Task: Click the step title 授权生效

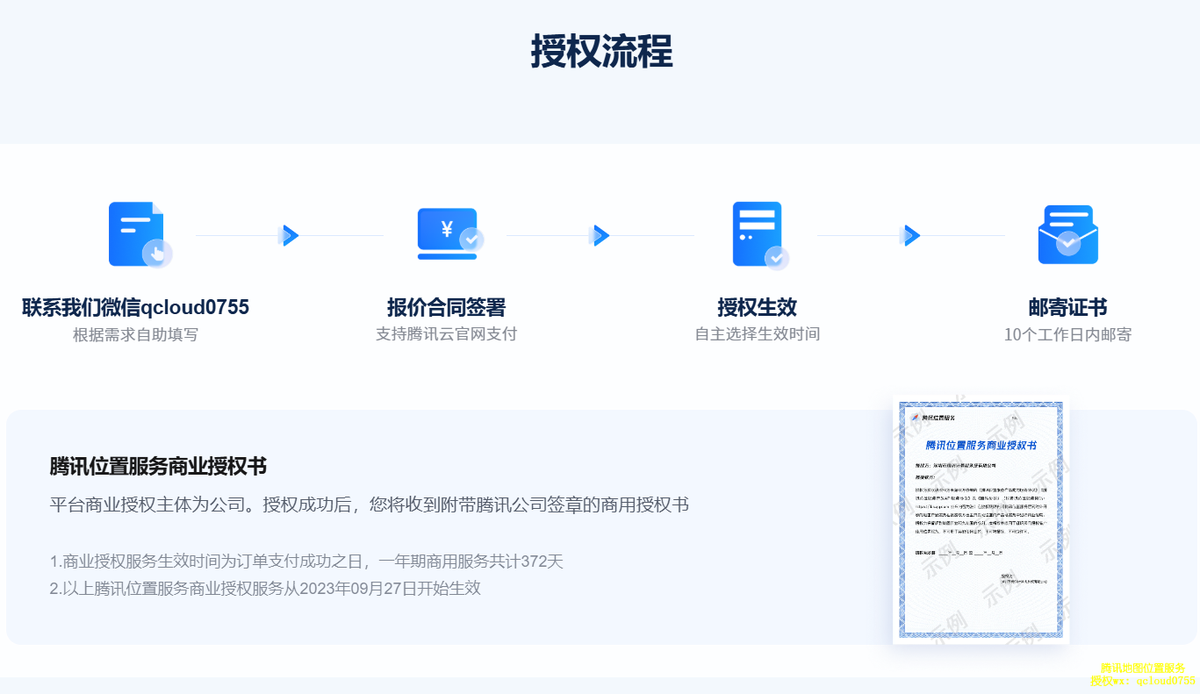Action: pyautogui.click(x=758, y=307)
